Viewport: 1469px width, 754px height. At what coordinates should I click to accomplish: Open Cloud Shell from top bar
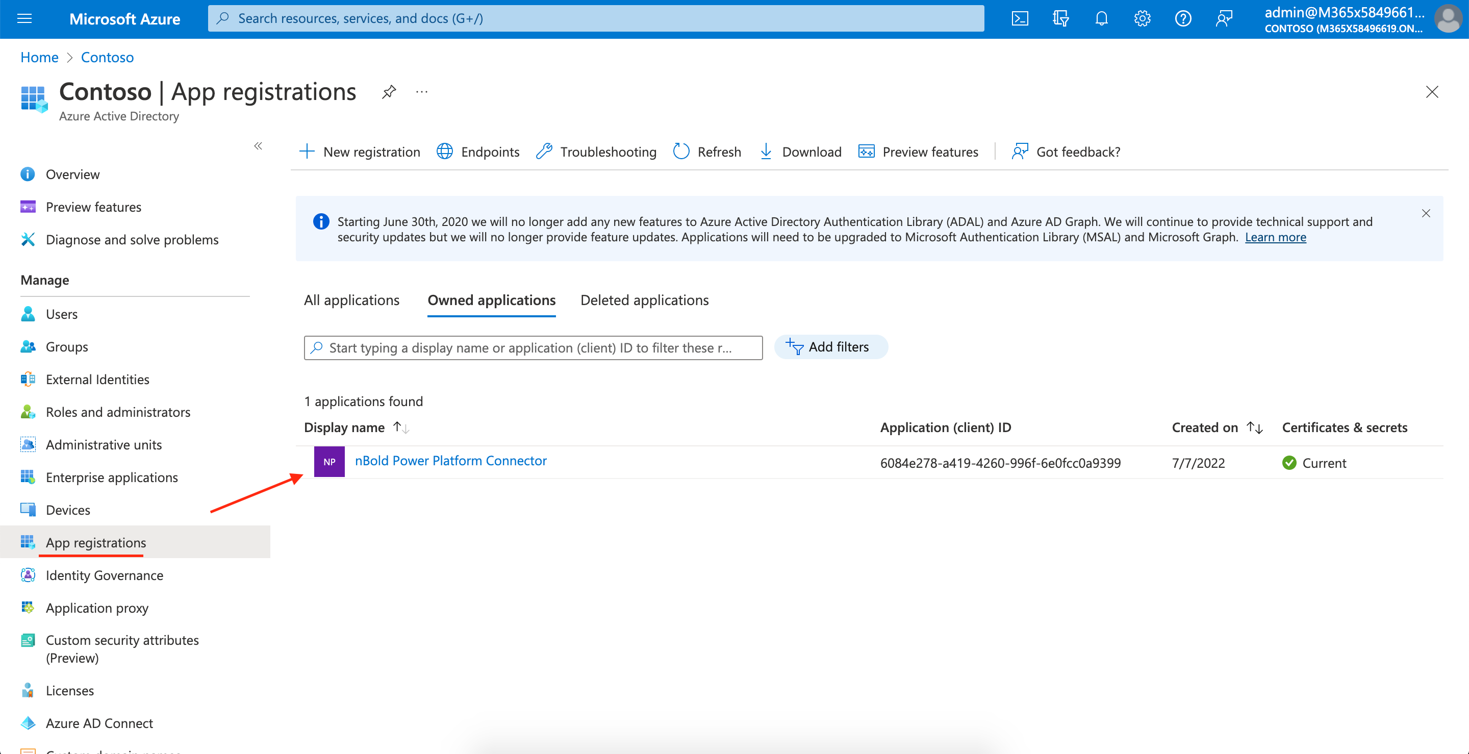[x=1020, y=19]
